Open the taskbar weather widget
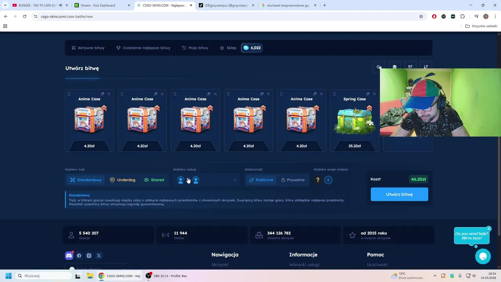The image size is (501, 282). point(408,276)
